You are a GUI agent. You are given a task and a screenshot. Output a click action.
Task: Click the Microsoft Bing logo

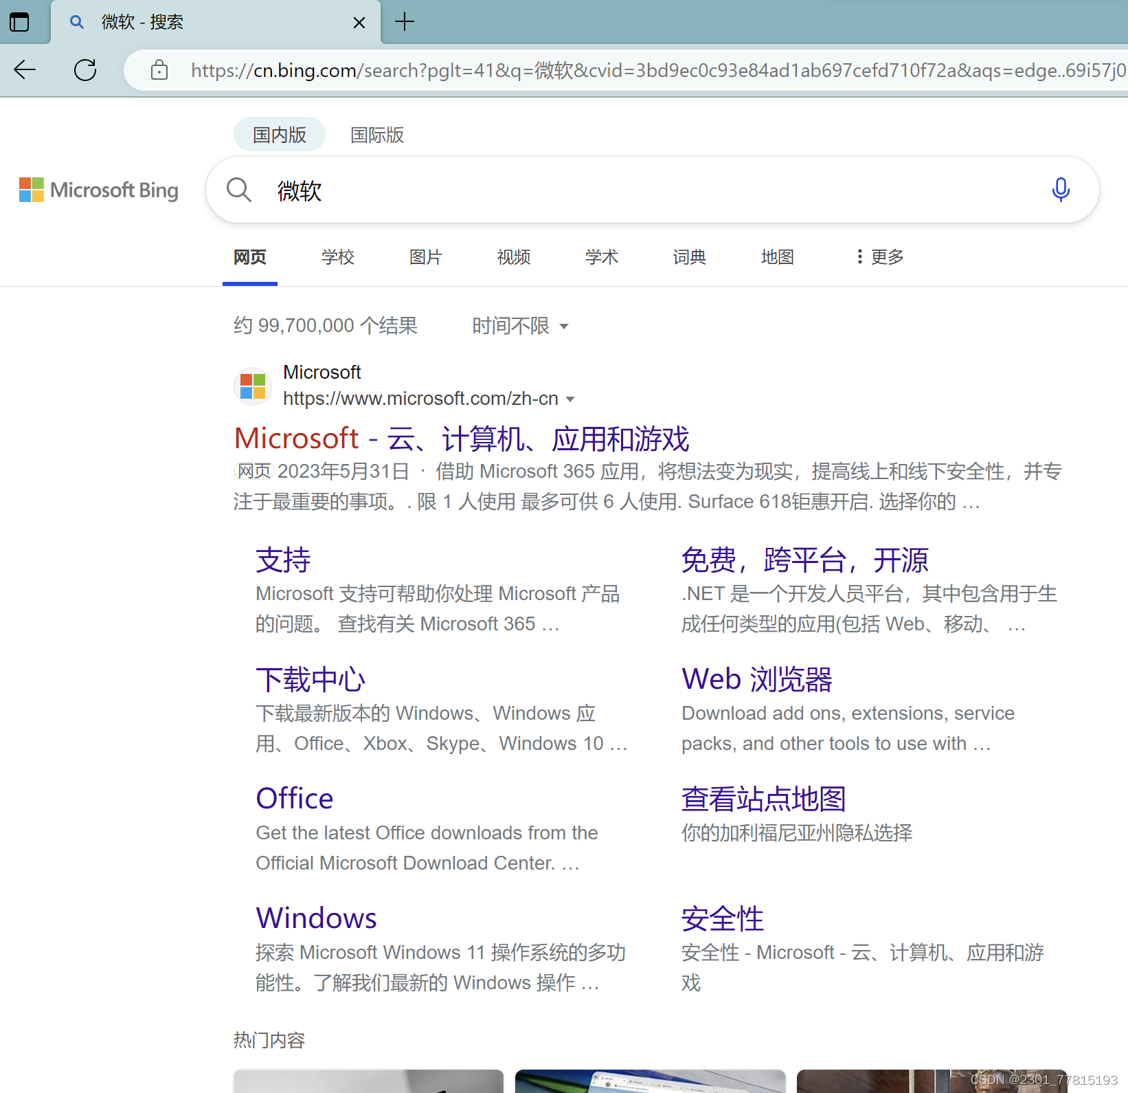click(x=99, y=190)
